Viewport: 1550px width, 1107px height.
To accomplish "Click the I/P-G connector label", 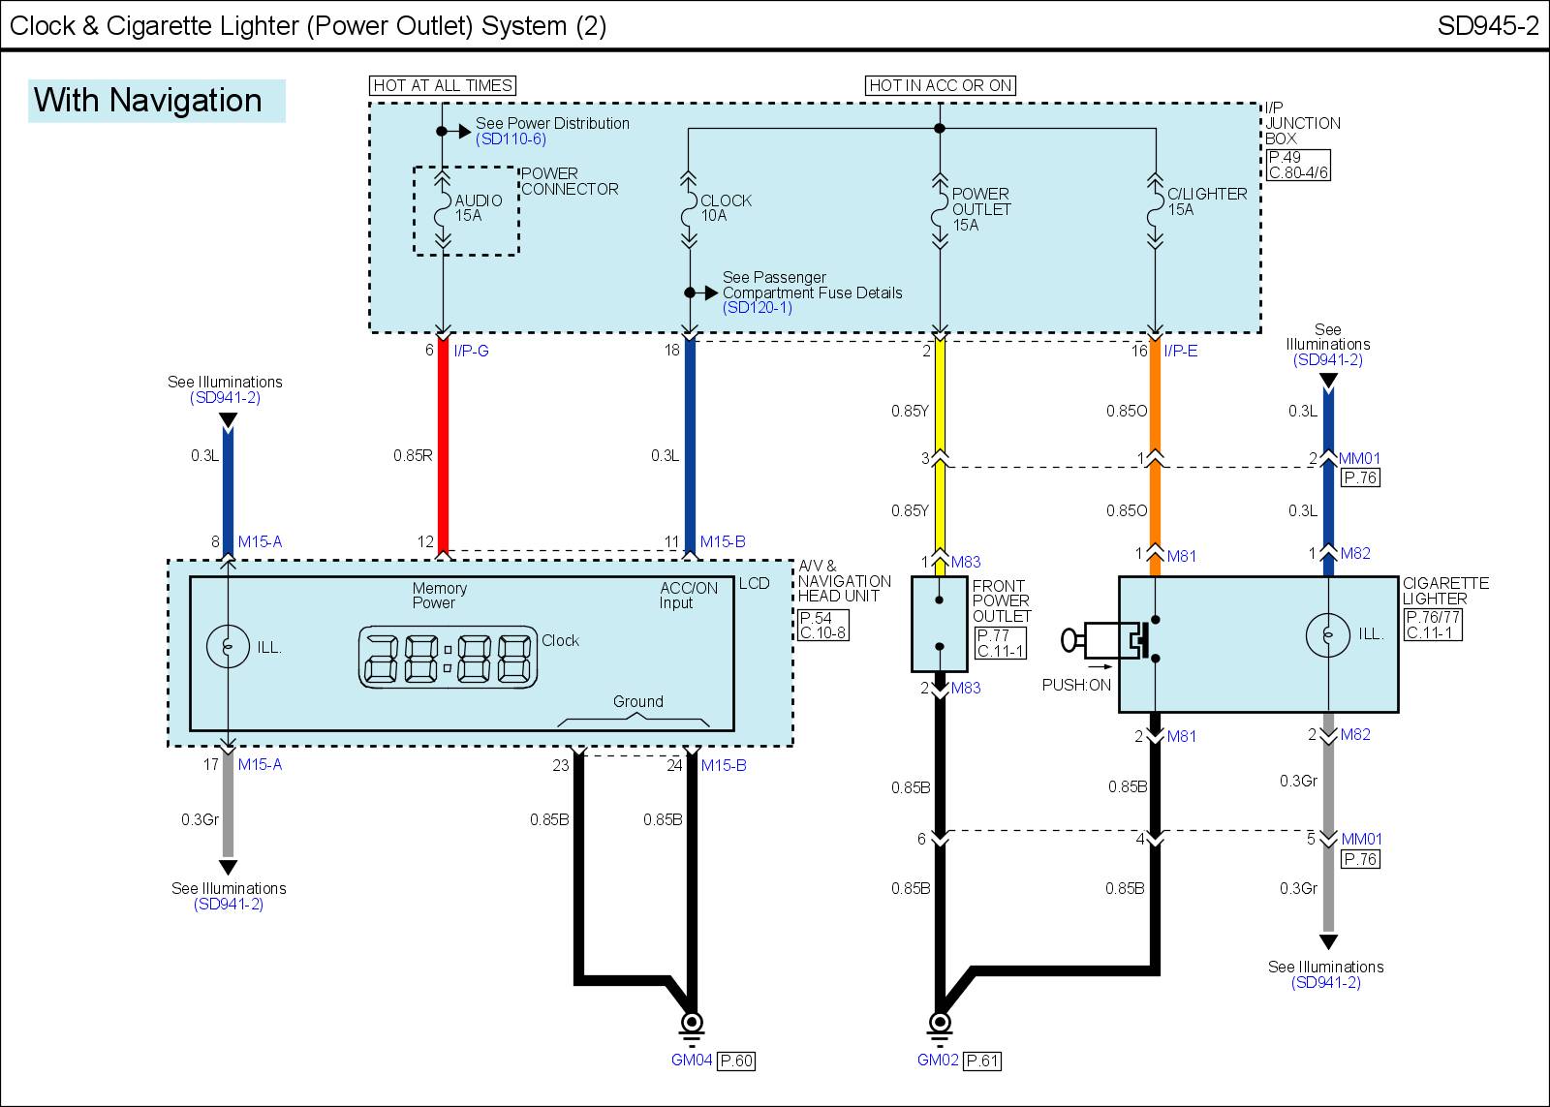I will pos(471,351).
